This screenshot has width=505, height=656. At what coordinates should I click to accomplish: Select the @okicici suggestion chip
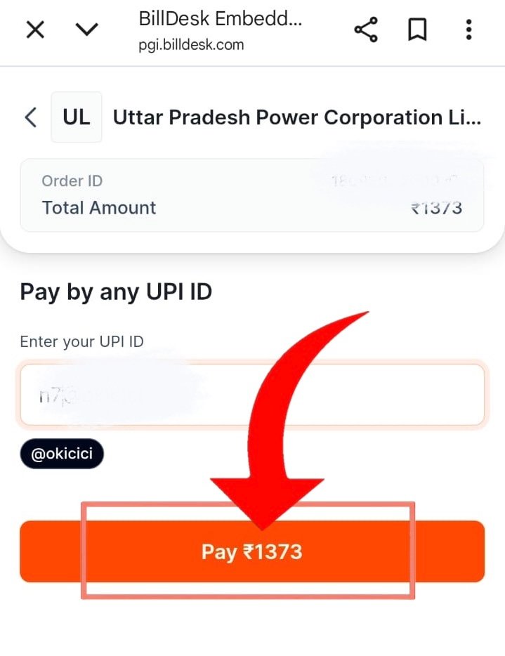(62, 454)
